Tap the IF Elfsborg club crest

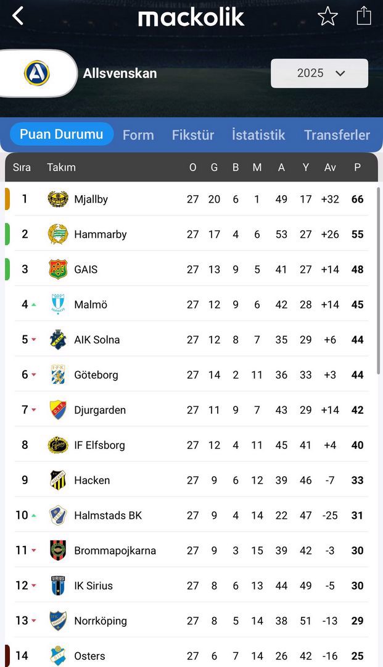[58, 445]
